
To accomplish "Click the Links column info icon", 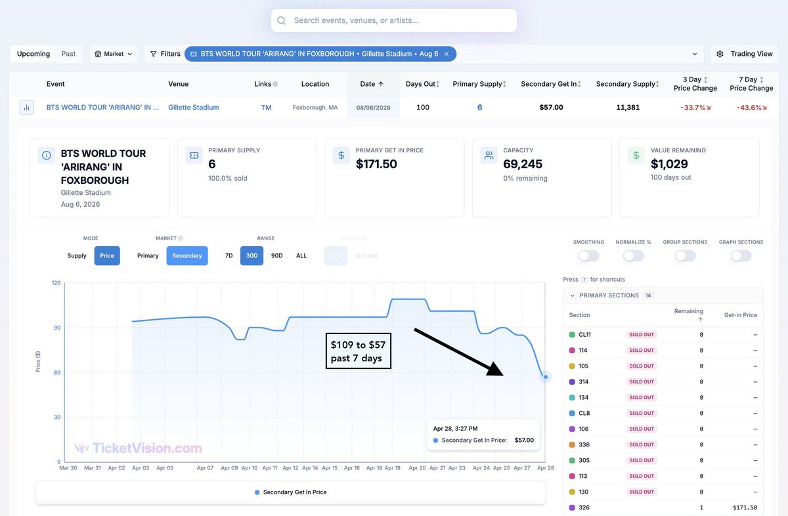I will click(x=275, y=84).
